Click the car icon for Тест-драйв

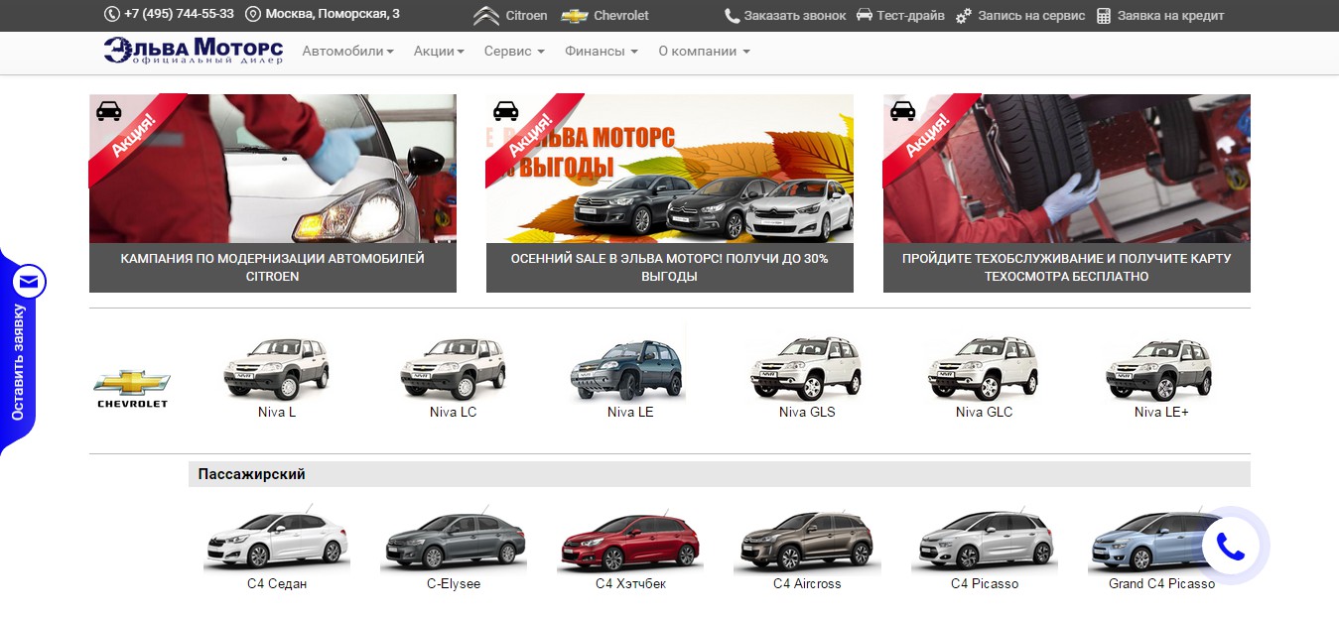point(865,15)
